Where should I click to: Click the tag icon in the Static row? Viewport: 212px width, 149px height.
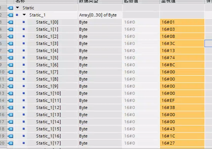click(10, 8)
